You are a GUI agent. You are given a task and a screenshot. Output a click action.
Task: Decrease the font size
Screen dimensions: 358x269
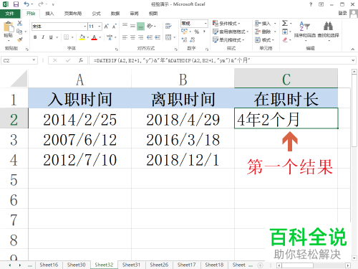(x=115, y=27)
